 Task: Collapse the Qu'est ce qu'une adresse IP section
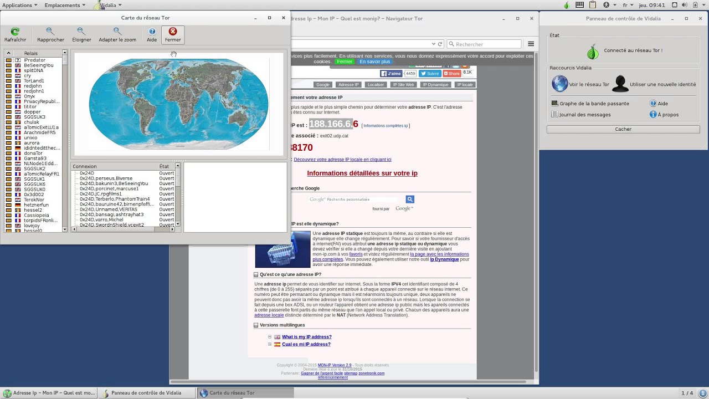point(256,274)
